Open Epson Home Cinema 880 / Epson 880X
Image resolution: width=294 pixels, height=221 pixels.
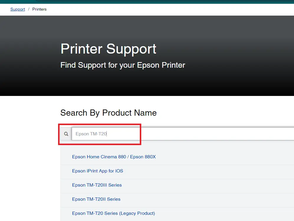pos(114,157)
